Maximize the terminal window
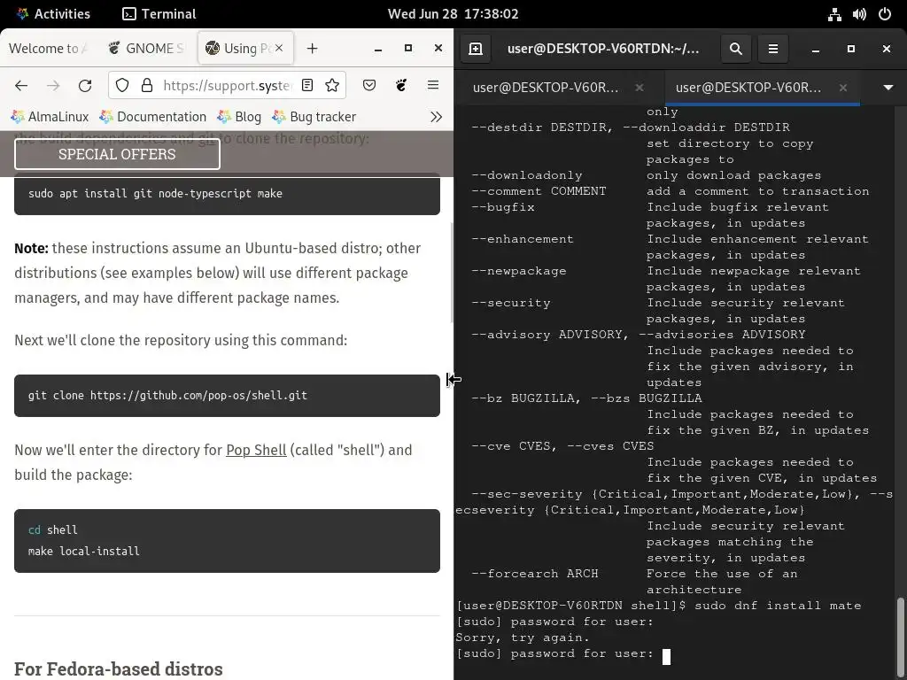Image resolution: width=907 pixels, height=680 pixels. point(851,49)
